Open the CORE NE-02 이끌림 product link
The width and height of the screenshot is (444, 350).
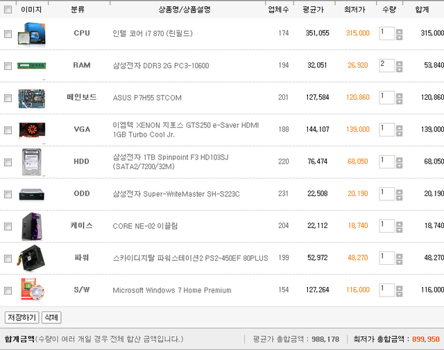coord(145,226)
